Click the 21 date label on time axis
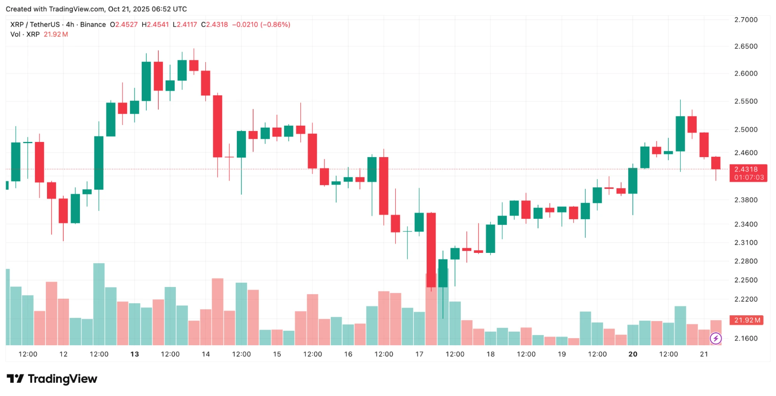The height and width of the screenshot is (396, 776). [704, 354]
